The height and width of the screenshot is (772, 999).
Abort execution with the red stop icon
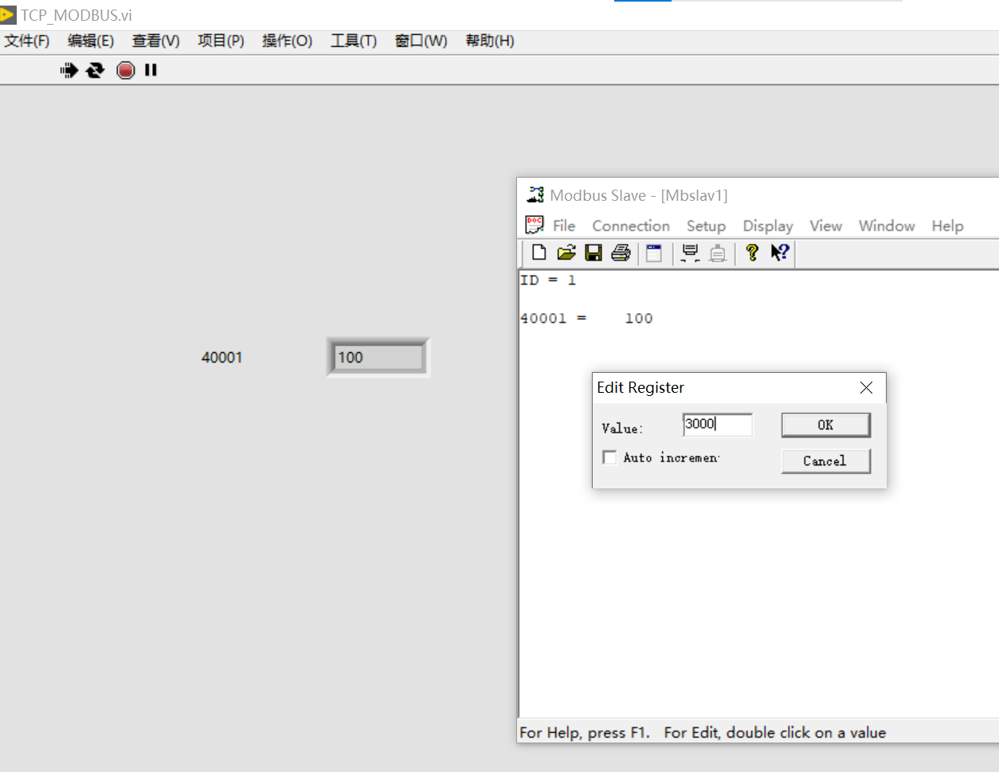pos(125,70)
